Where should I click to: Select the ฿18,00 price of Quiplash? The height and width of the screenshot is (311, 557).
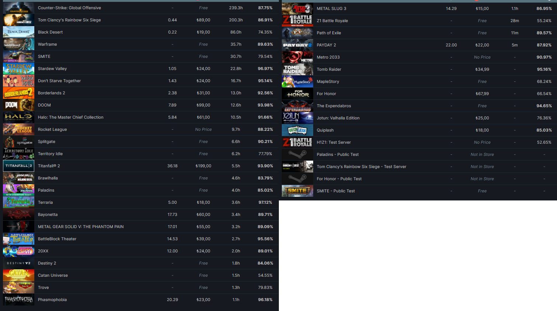coord(482,130)
